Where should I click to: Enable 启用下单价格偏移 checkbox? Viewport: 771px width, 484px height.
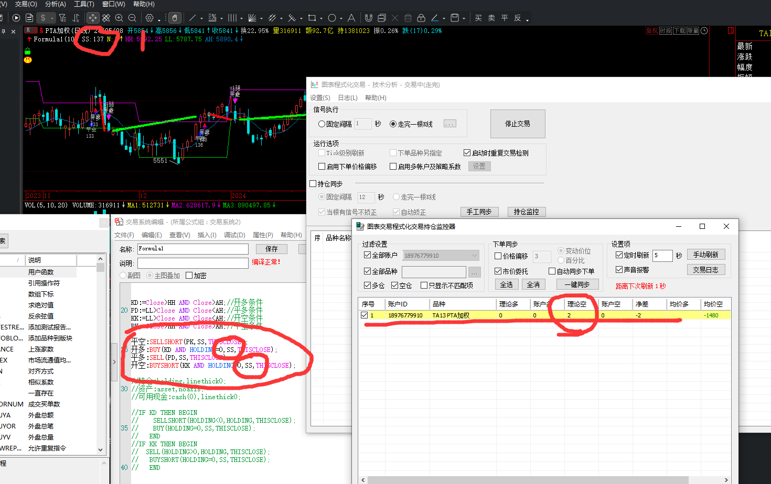point(348,167)
